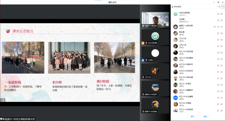The height and width of the screenshot is (121, 225).
Task: Click the 清扫校园 caption on the slide
Action: pos(103,81)
